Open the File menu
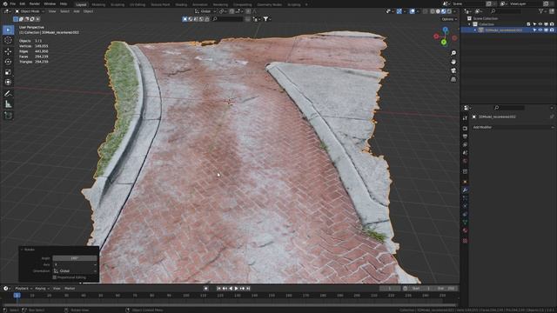Image resolution: width=557 pixels, height=313 pixels. coord(13,3)
